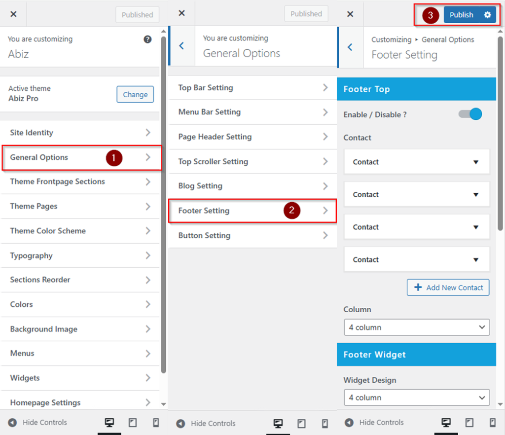Open Footer Setting menu item
This screenshot has height=435, width=505.
coord(252,211)
